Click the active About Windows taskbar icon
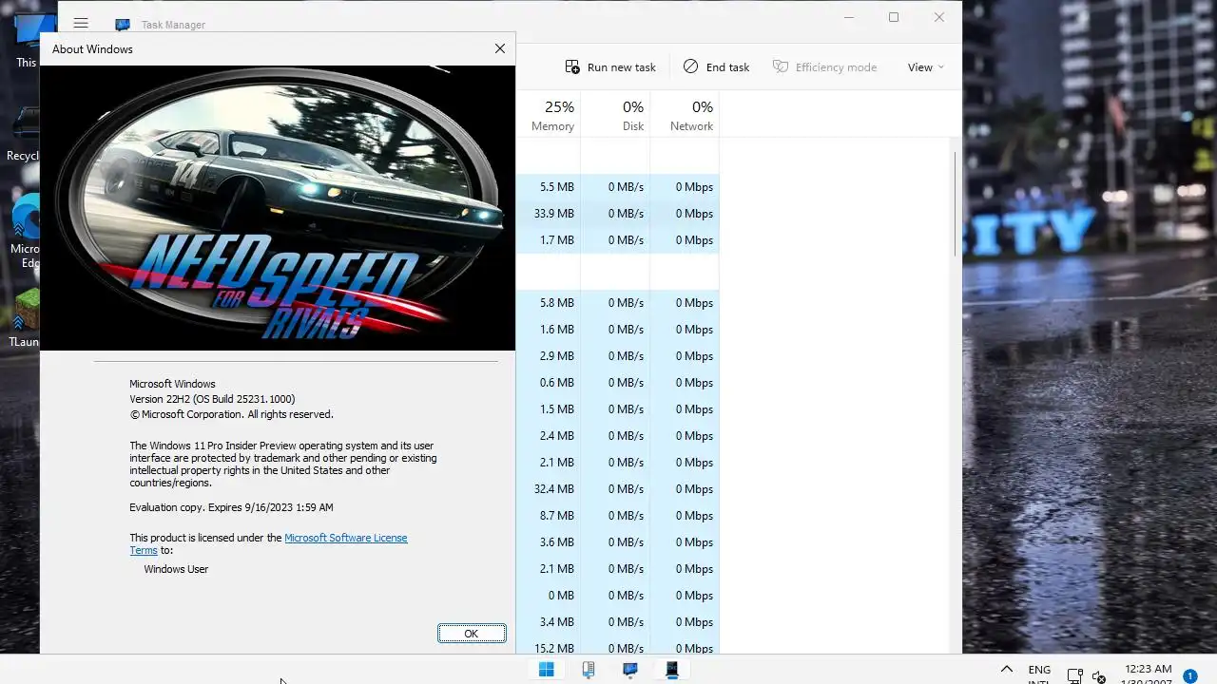 (x=672, y=670)
